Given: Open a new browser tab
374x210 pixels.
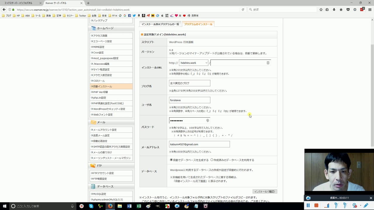Looking at the screenshot, I should (88, 3).
